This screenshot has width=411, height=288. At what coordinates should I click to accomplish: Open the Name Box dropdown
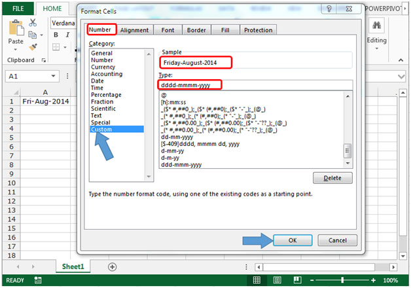53,77
